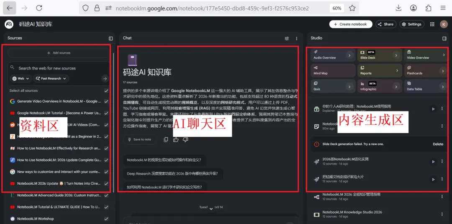This screenshot has width=452, height=224.
Task: Expand Slide Deck options chevron
Action: point(396,55)
